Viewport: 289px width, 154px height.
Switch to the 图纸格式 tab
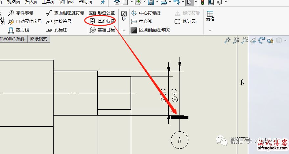click(x=39, y=39)
